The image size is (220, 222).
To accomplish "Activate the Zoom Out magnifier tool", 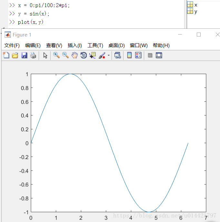I will coord(65,55).
